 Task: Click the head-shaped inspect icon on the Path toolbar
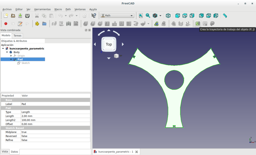212,24
